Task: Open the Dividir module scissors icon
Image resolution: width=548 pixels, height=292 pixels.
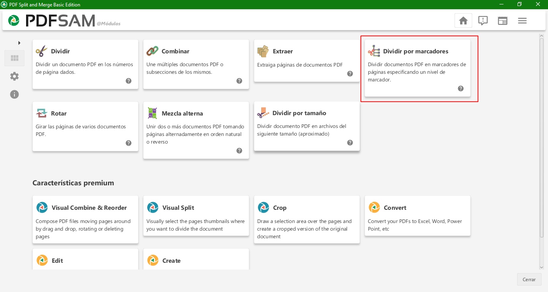Action: (x=41, y=51)
